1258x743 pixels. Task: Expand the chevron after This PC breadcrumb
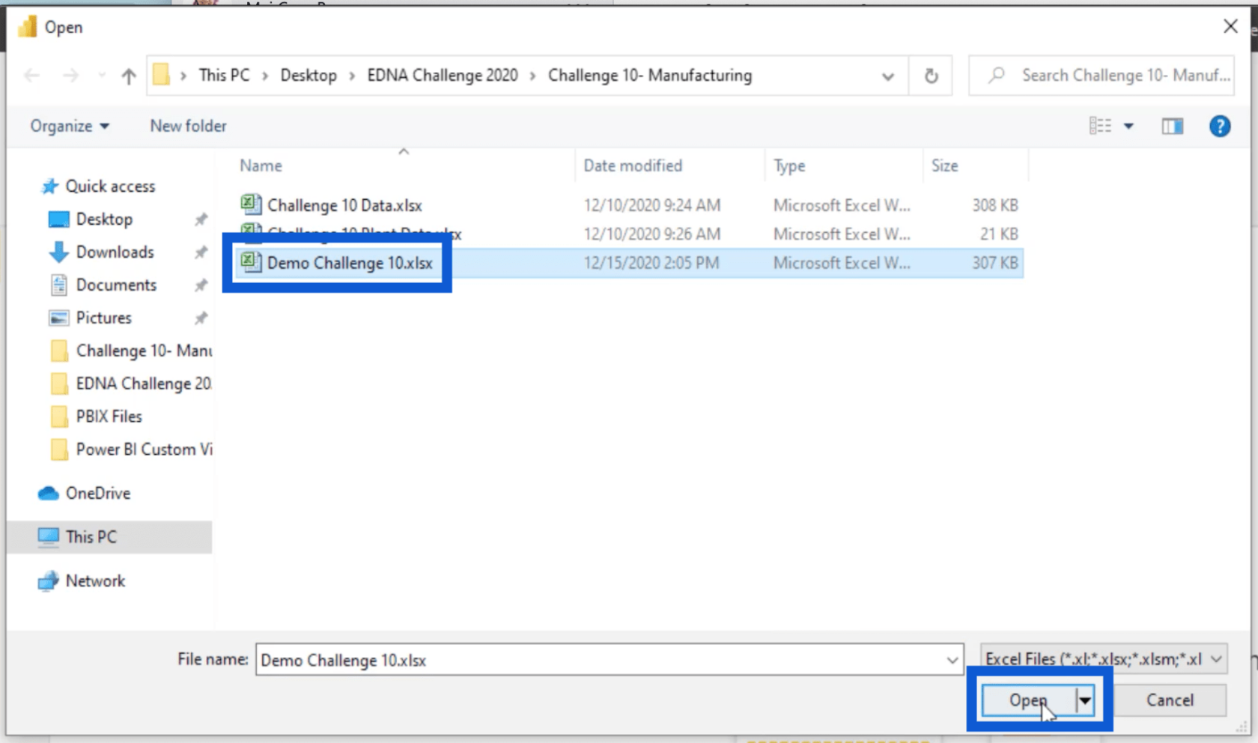tap(265, 76)
